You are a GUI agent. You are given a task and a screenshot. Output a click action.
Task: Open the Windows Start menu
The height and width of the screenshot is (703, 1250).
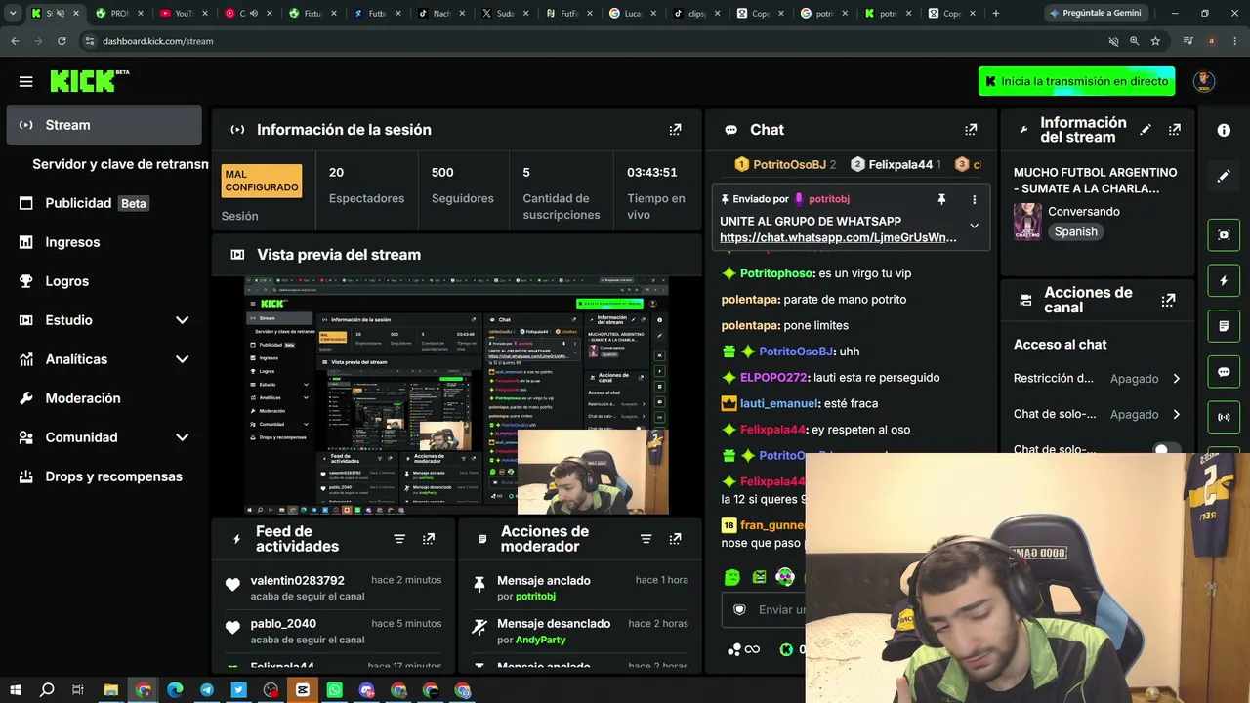point(15,690)
